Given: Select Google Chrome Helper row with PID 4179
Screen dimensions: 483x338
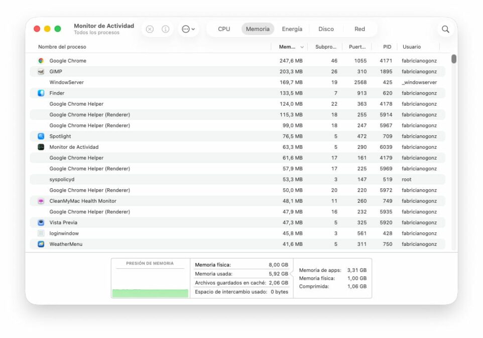Looking at the screenshot, I should pos(237,158).
